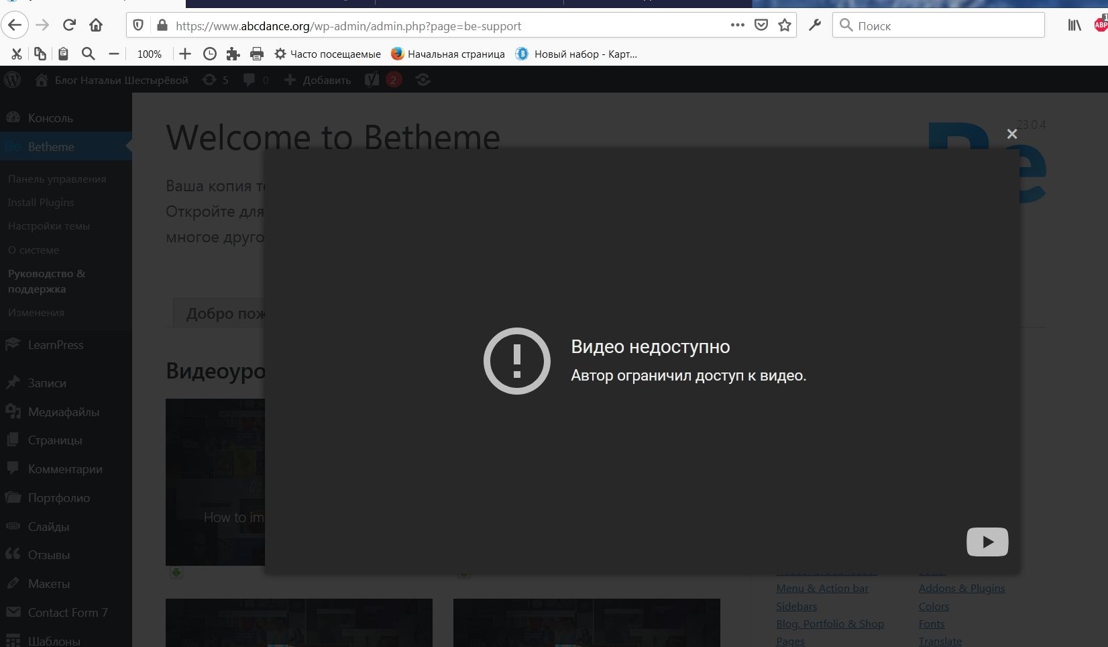The width and height of the screenshot is (1108, 647).
Task: Click the Copy toolbar icon
Action: [x=40, y=54]
